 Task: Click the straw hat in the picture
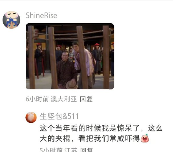72,84
